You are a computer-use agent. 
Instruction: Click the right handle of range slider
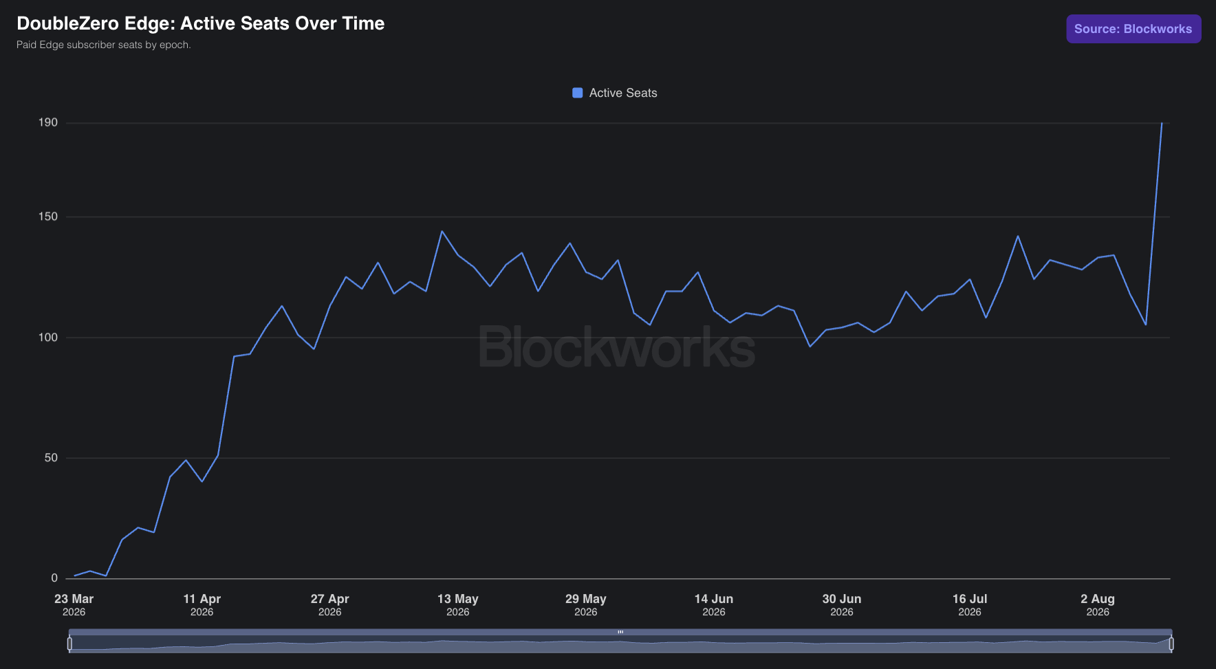coord(1171,644)
